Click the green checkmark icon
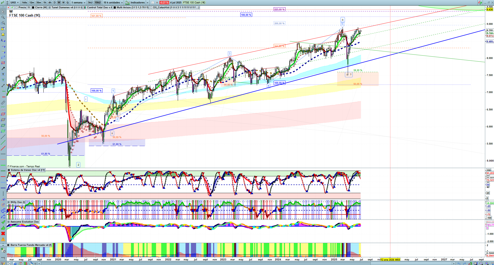 3,222
